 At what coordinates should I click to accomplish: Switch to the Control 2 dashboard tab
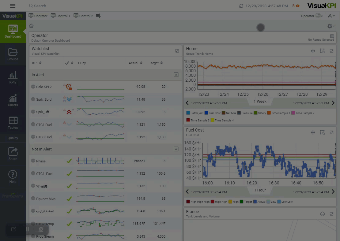coord(83,16)
